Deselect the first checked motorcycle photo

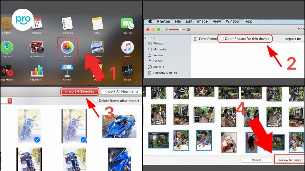coord(37,139)
